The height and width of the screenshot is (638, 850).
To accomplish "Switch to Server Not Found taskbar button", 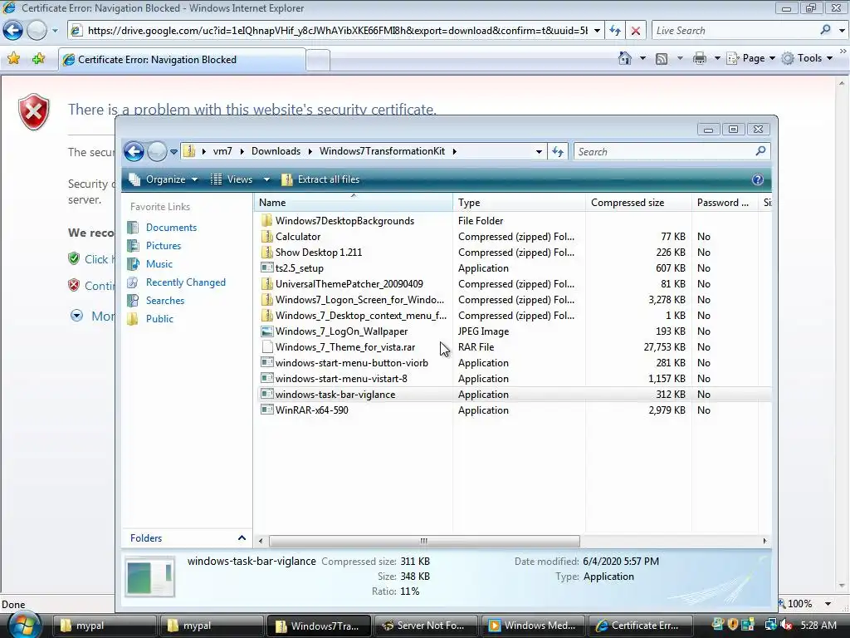I will [426, 626].
